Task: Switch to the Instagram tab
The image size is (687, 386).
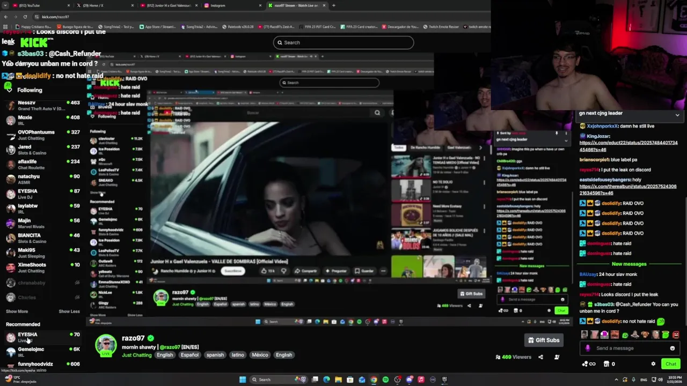Action: coord(232,5)
